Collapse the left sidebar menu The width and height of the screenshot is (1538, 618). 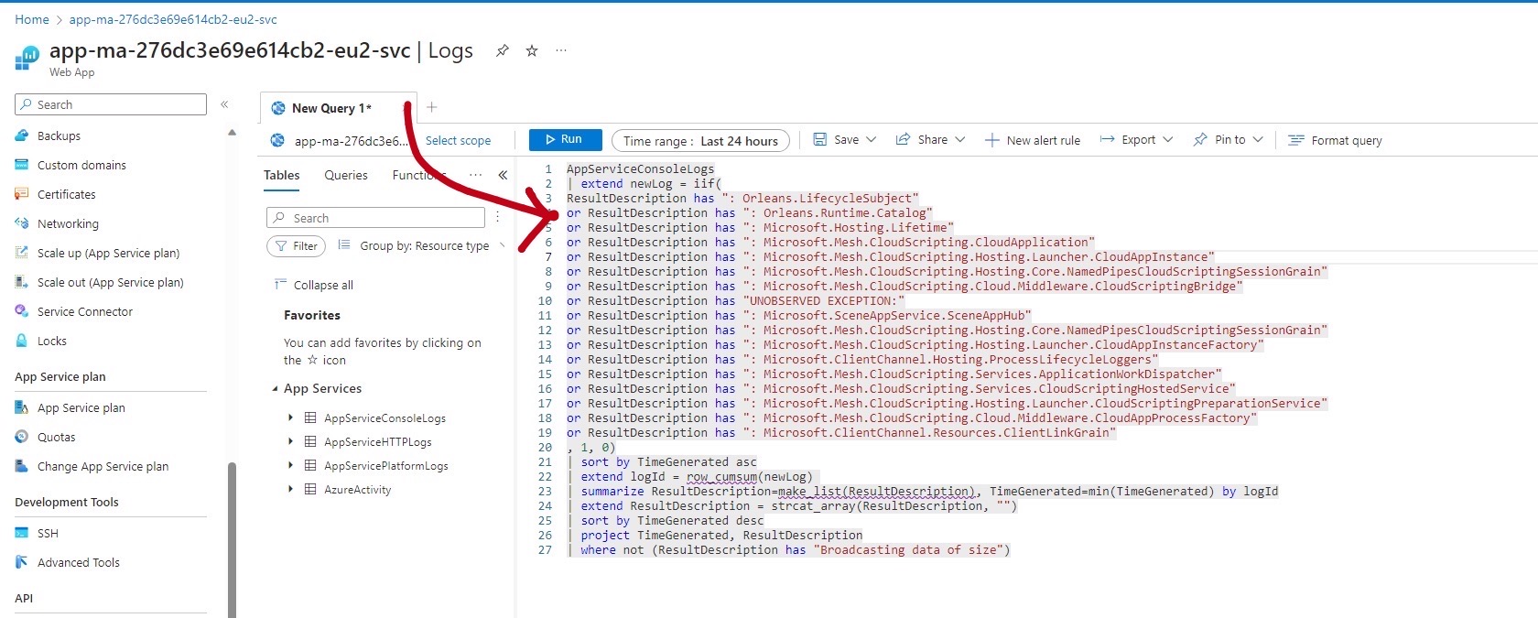pos(224,104)
